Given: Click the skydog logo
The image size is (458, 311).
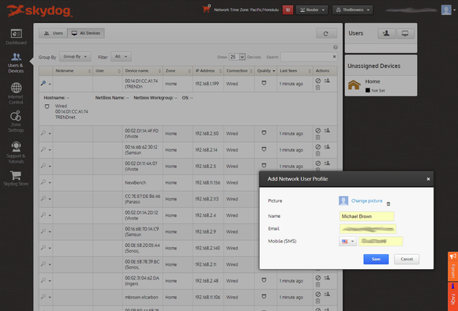Looking at the screenshot, I should click(39, 10).
